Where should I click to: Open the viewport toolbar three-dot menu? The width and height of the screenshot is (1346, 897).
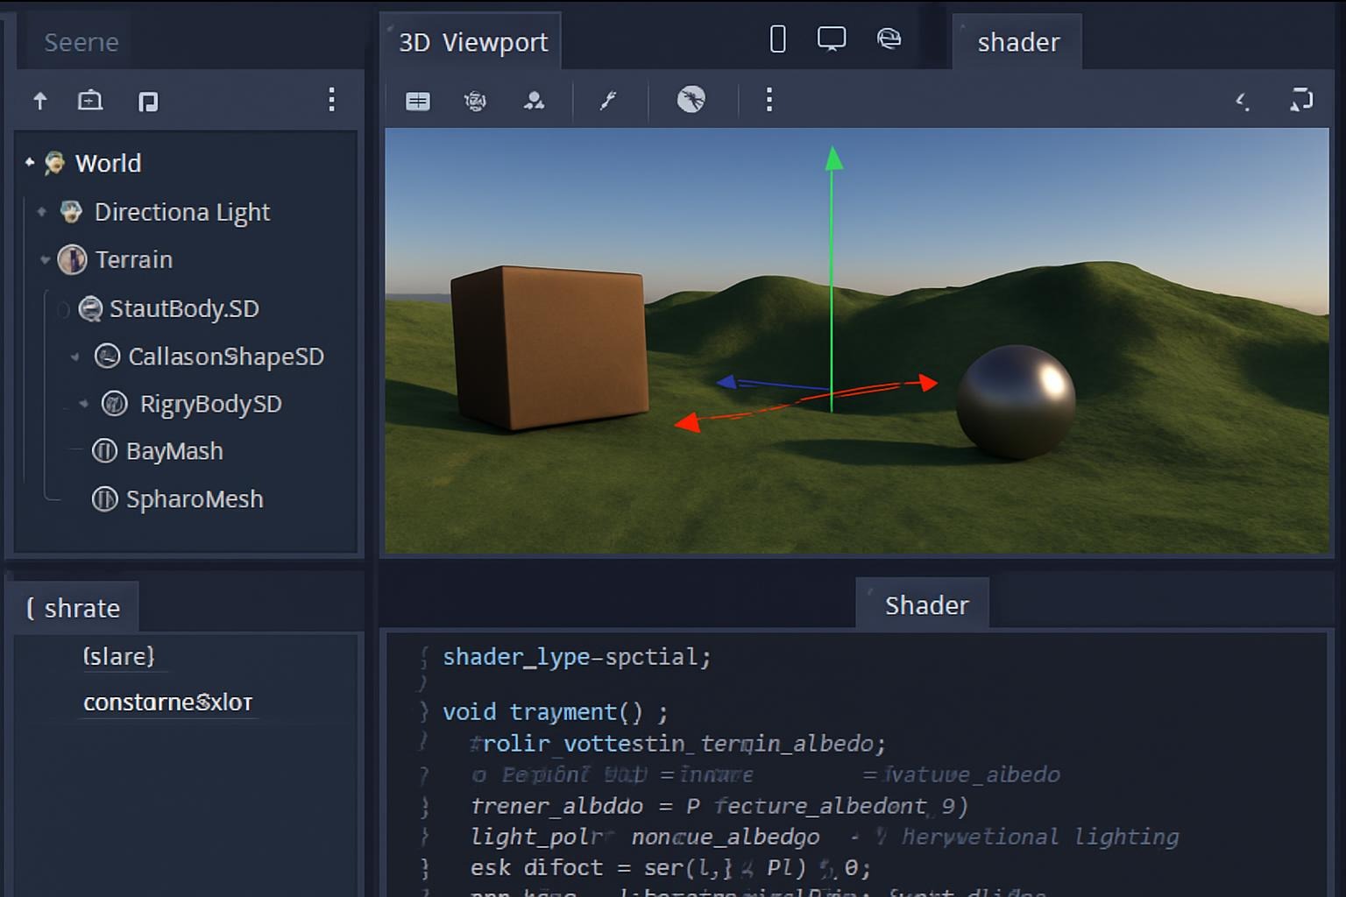(769, 100)
